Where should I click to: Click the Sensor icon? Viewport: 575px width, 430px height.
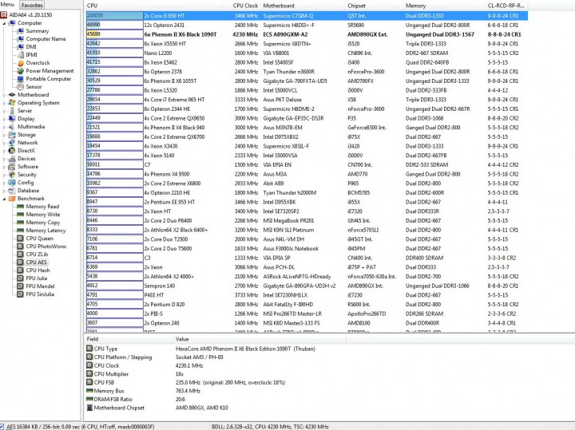21,87
